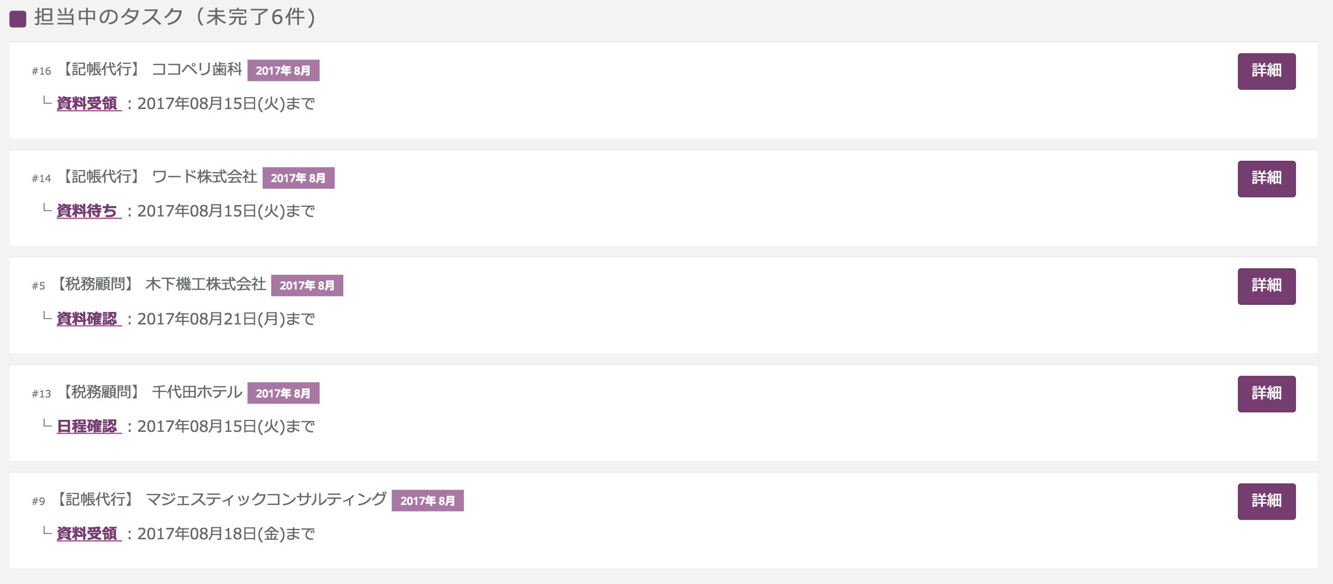Click 2017年8月 badge after マジェスティックコンサルティング
The image size is (1333, 584).
tap(427, 501)
